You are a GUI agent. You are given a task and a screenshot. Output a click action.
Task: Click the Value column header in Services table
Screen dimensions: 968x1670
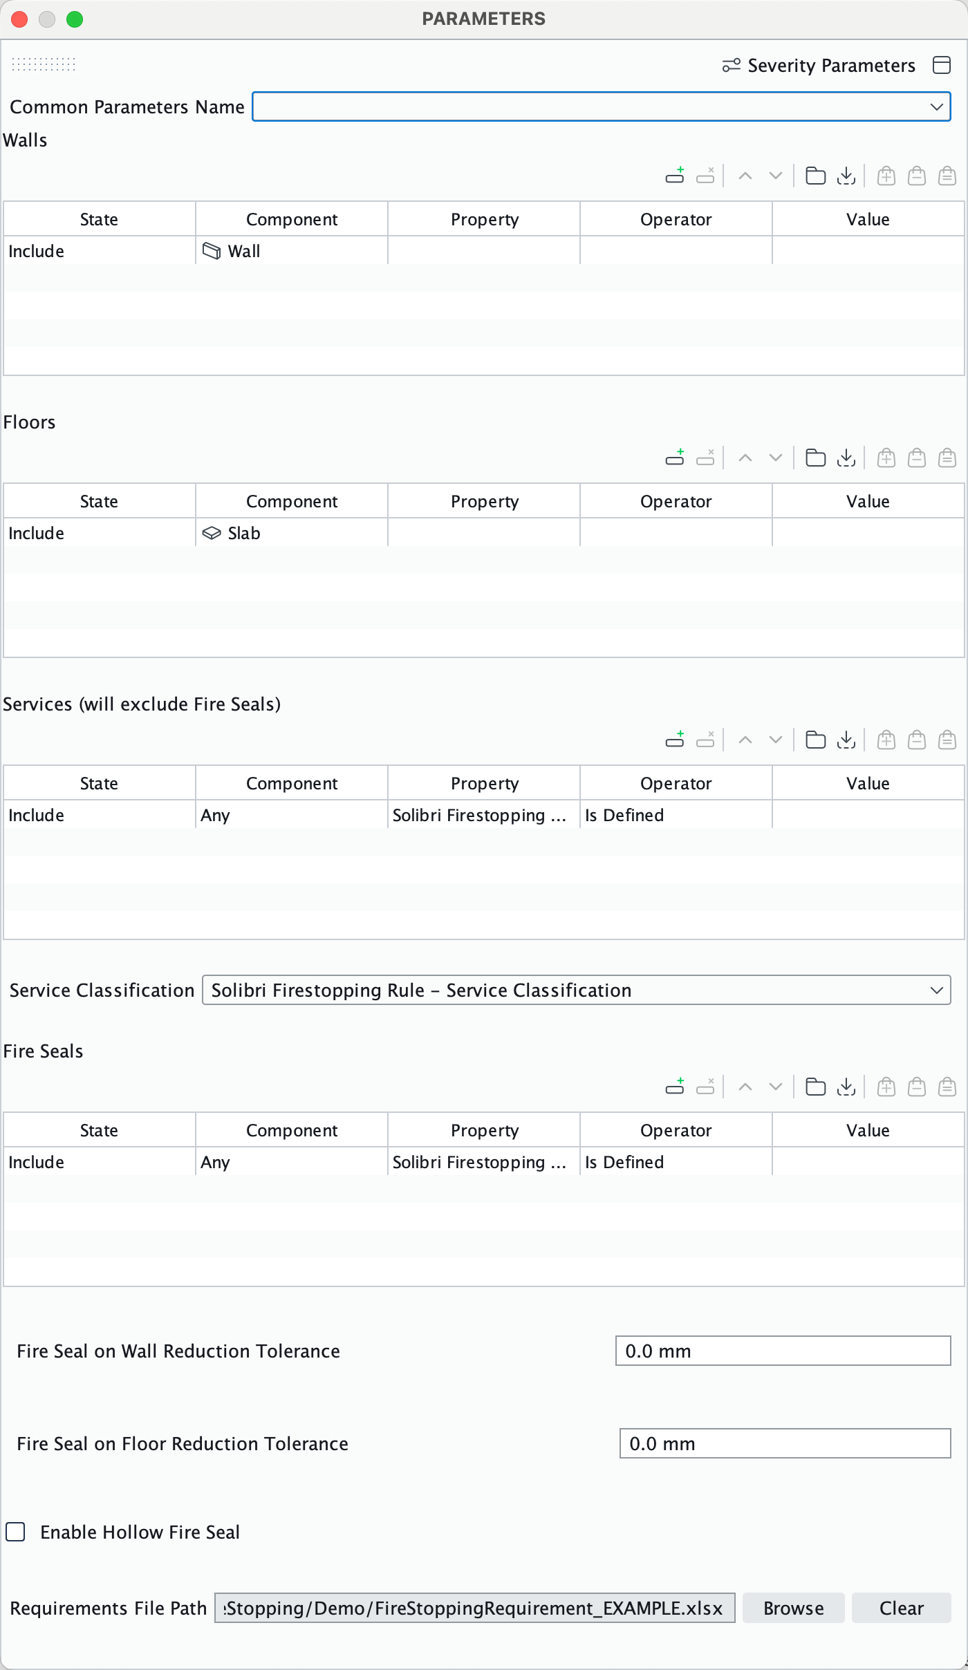coord(868,783)
